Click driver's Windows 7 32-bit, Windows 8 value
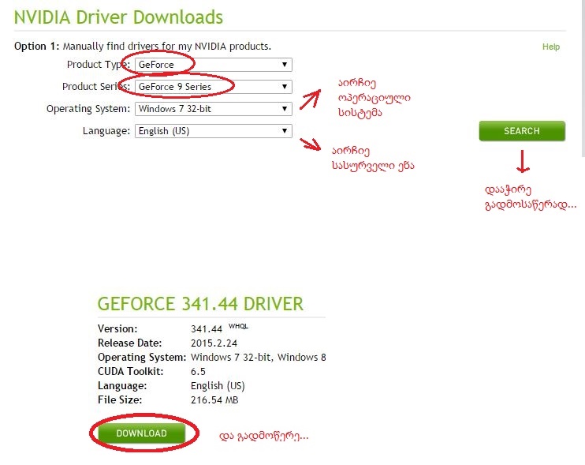585x465 pixels. click(x=258, y=358)
